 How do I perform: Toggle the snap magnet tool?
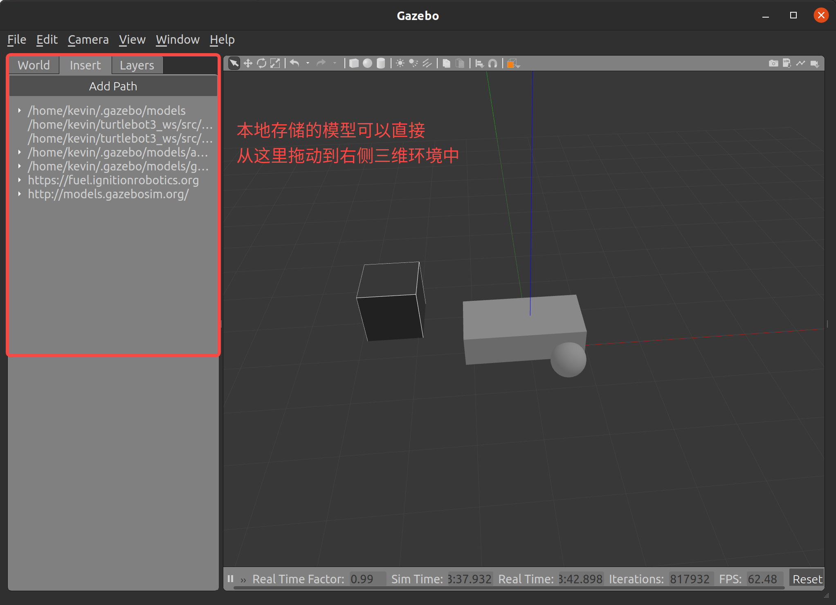pyautogui.click(x=493, y=63)
